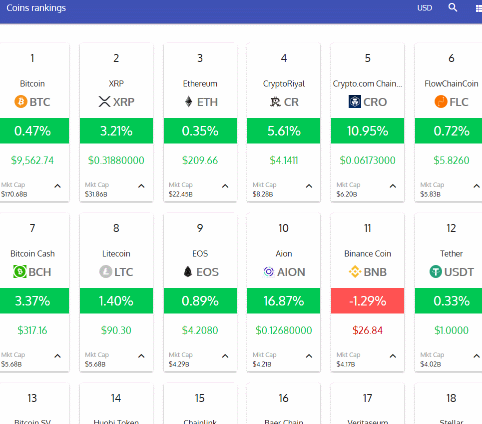Click the gray Litecoin logo
Viewport: 482px width, 424px height.
click(106, 271)
